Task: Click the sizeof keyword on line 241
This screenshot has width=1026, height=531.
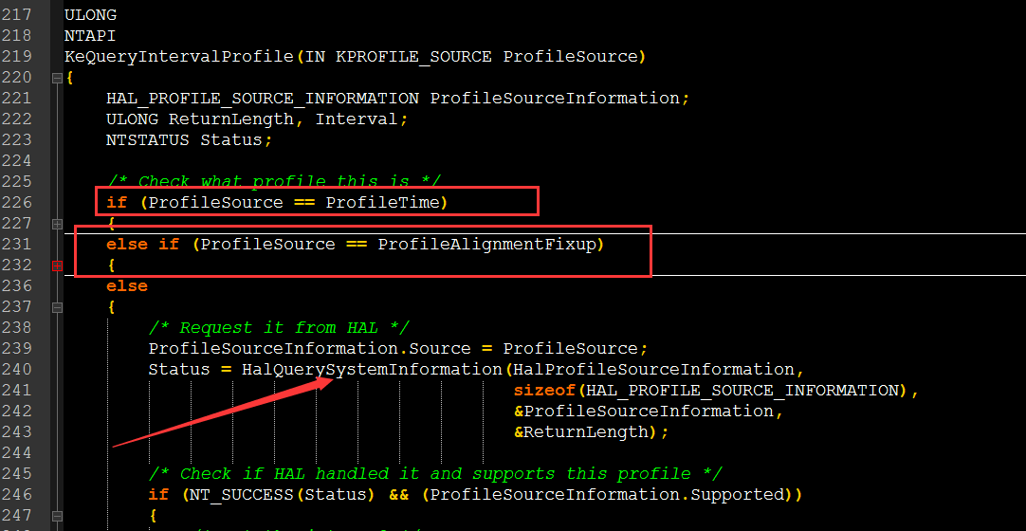Action: click(x=544, y=391)
